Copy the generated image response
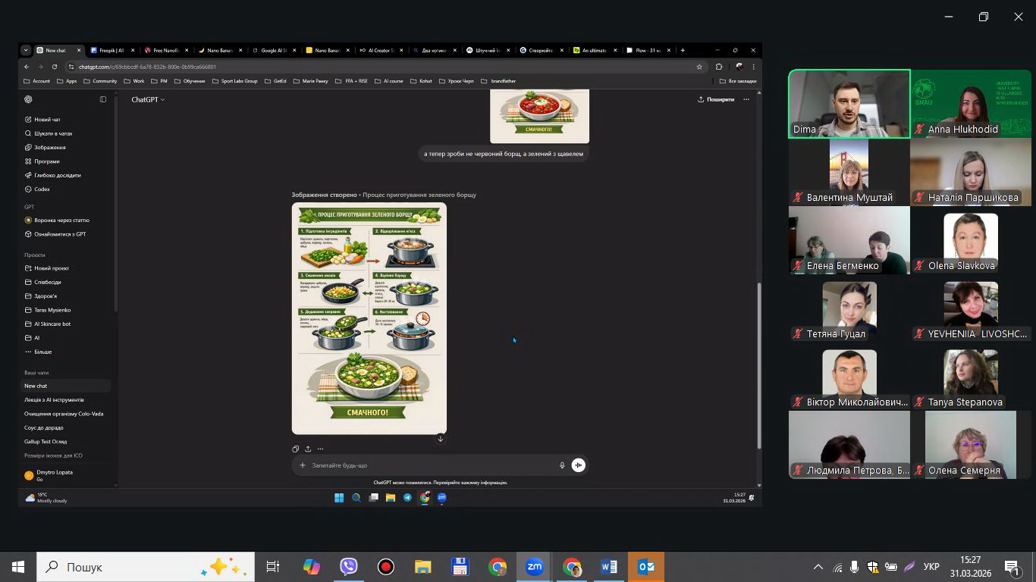This screenshot has width=1036, height=582. 296,449
